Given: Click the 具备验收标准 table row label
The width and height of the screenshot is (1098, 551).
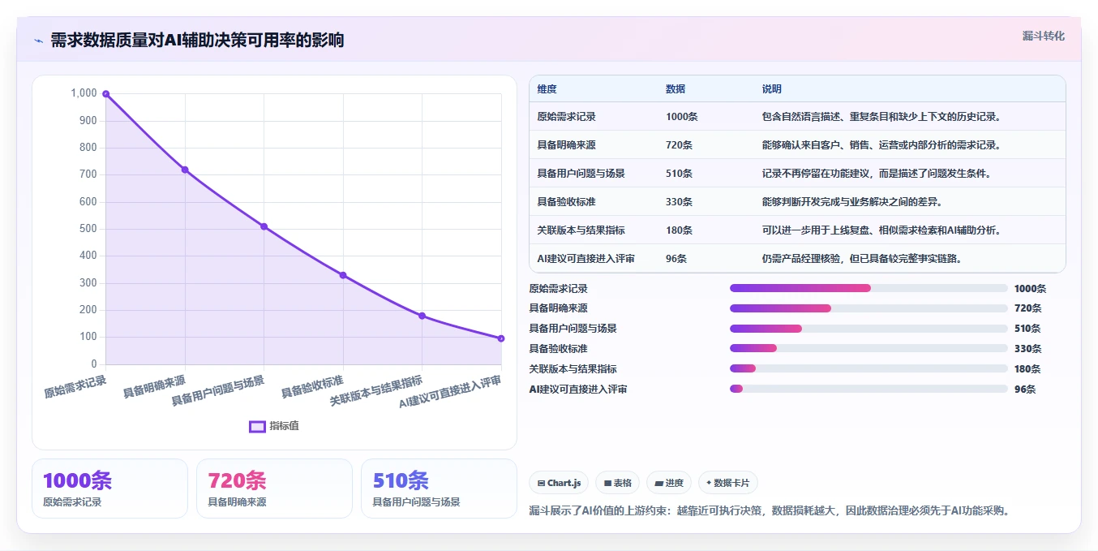Looking at the screenshot, I should coord(566,202).
